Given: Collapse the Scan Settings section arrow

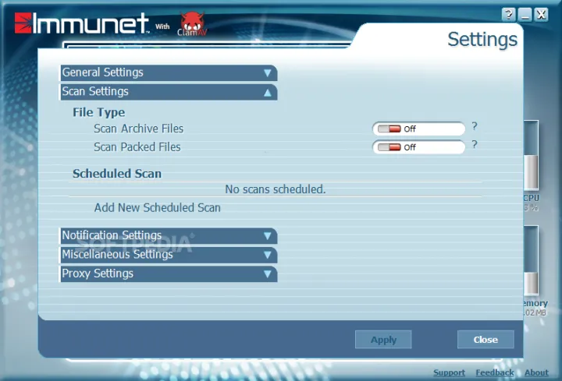Looking at the screenshot, I should [x=267, y=92].
